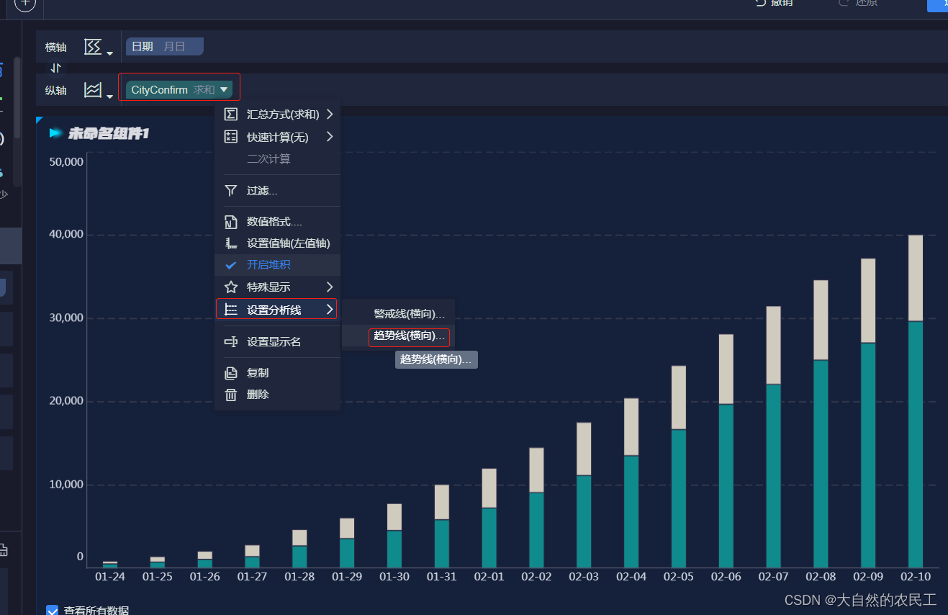Screen dimensions: 948x615
Task: Select the 日期 月日 field pill
Action: [x=165, y=47]
